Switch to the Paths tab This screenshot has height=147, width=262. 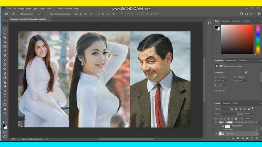235,103
